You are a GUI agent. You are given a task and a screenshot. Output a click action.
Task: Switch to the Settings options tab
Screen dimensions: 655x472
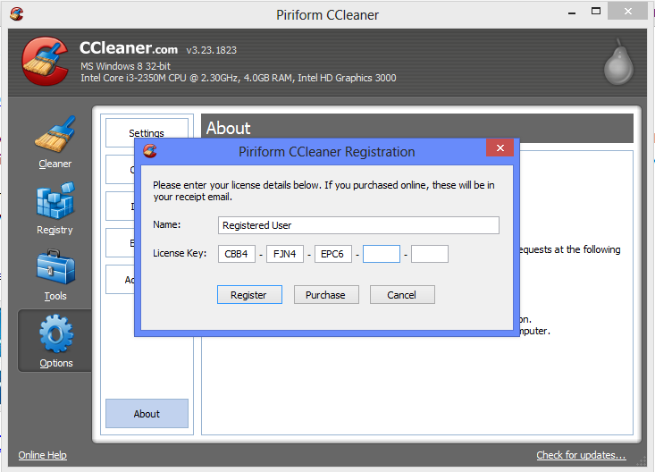pos(147,132)
